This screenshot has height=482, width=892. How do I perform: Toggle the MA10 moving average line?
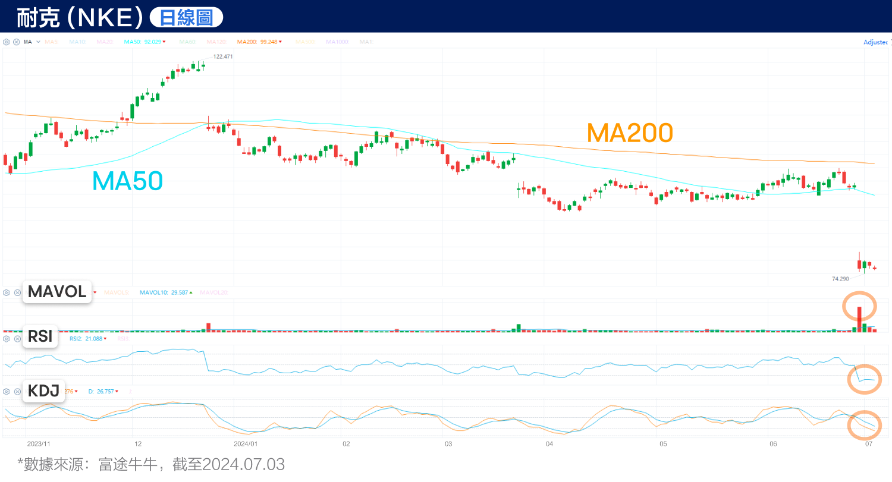tap(77, 42)
